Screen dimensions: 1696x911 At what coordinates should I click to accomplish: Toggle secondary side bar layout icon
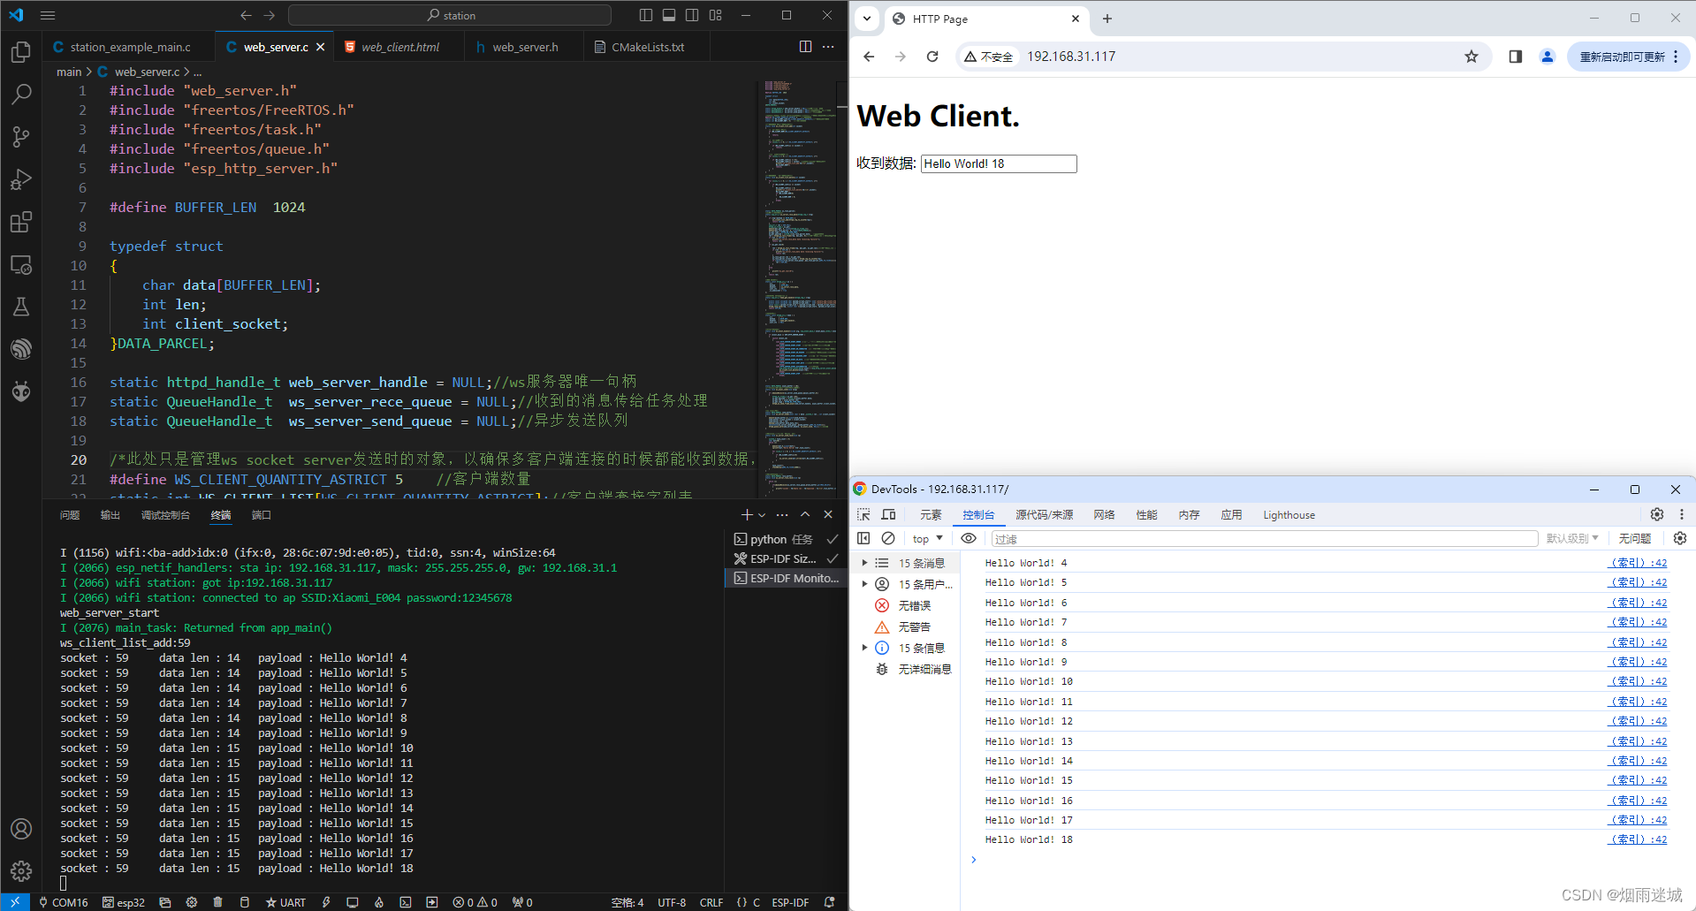692,15
